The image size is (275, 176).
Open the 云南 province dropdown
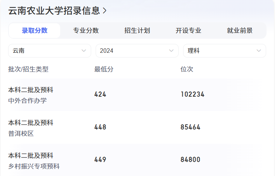click(49, 51)
